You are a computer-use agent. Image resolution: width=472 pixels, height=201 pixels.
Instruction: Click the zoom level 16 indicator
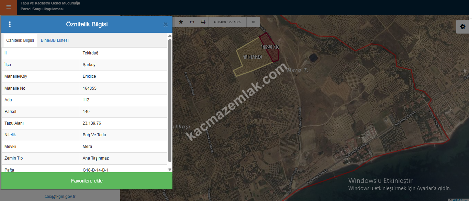coord(253,22)
